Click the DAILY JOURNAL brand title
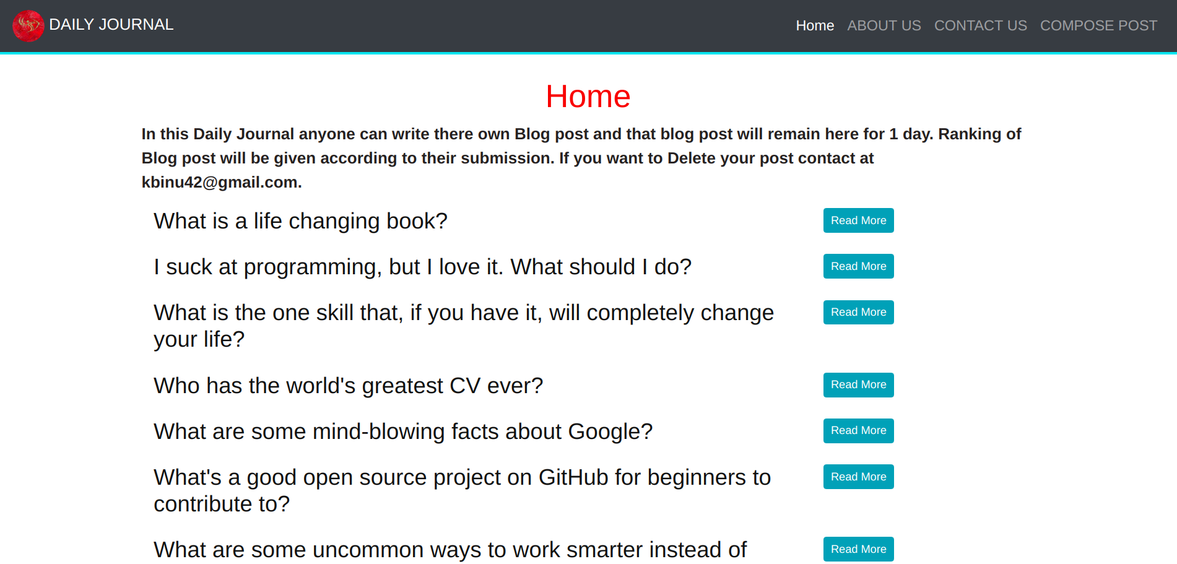Screen dimensions: 1177x564 tap(111, 25)
